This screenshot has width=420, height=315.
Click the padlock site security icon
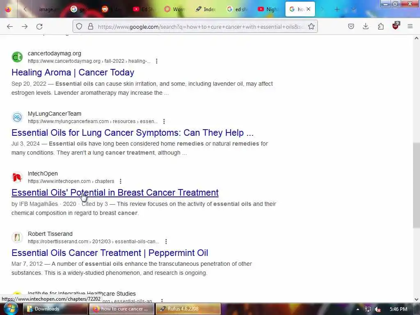coord(91,27)
